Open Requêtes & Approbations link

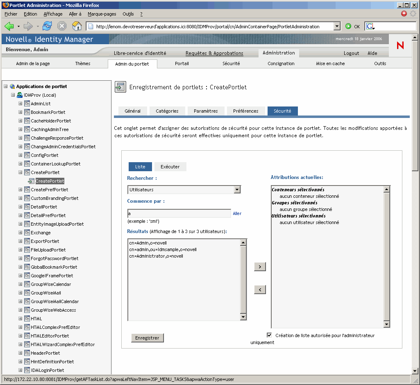point(214,53)
